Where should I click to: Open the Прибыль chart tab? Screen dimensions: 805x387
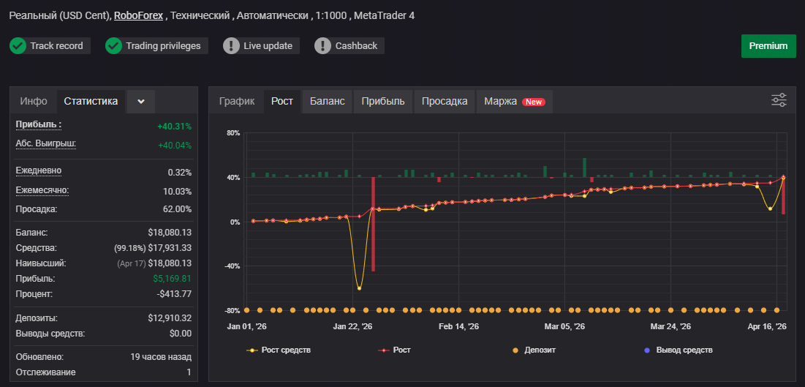[383, 101]
